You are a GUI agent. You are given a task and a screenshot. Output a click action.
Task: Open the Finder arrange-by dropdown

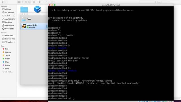tap(35, 2)
